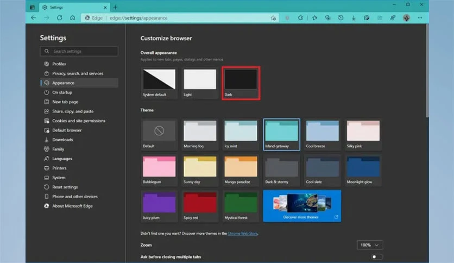Screen dimensions: 454x263
Task: Choose Light overall appearance
Action: (x=200, y=83)
